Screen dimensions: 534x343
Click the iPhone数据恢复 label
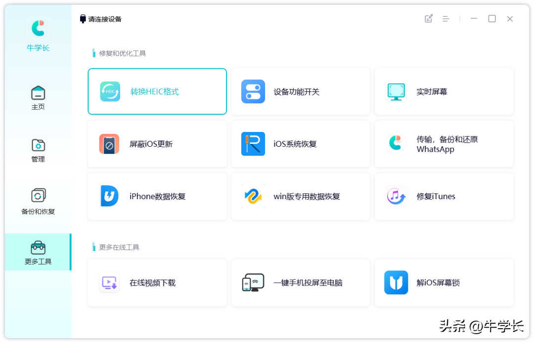click(x=157, y=196)
